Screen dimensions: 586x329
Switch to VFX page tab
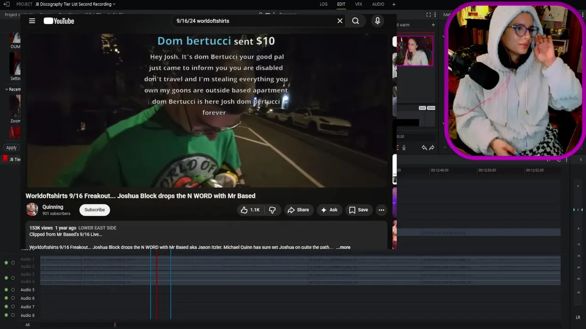[358, 4]
